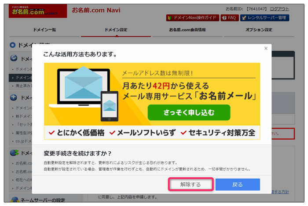Viewport: 308px width, 206px height.
Task: Click the blue circle ドメイン設定 heading icon
Action: (x=12, y=45)
